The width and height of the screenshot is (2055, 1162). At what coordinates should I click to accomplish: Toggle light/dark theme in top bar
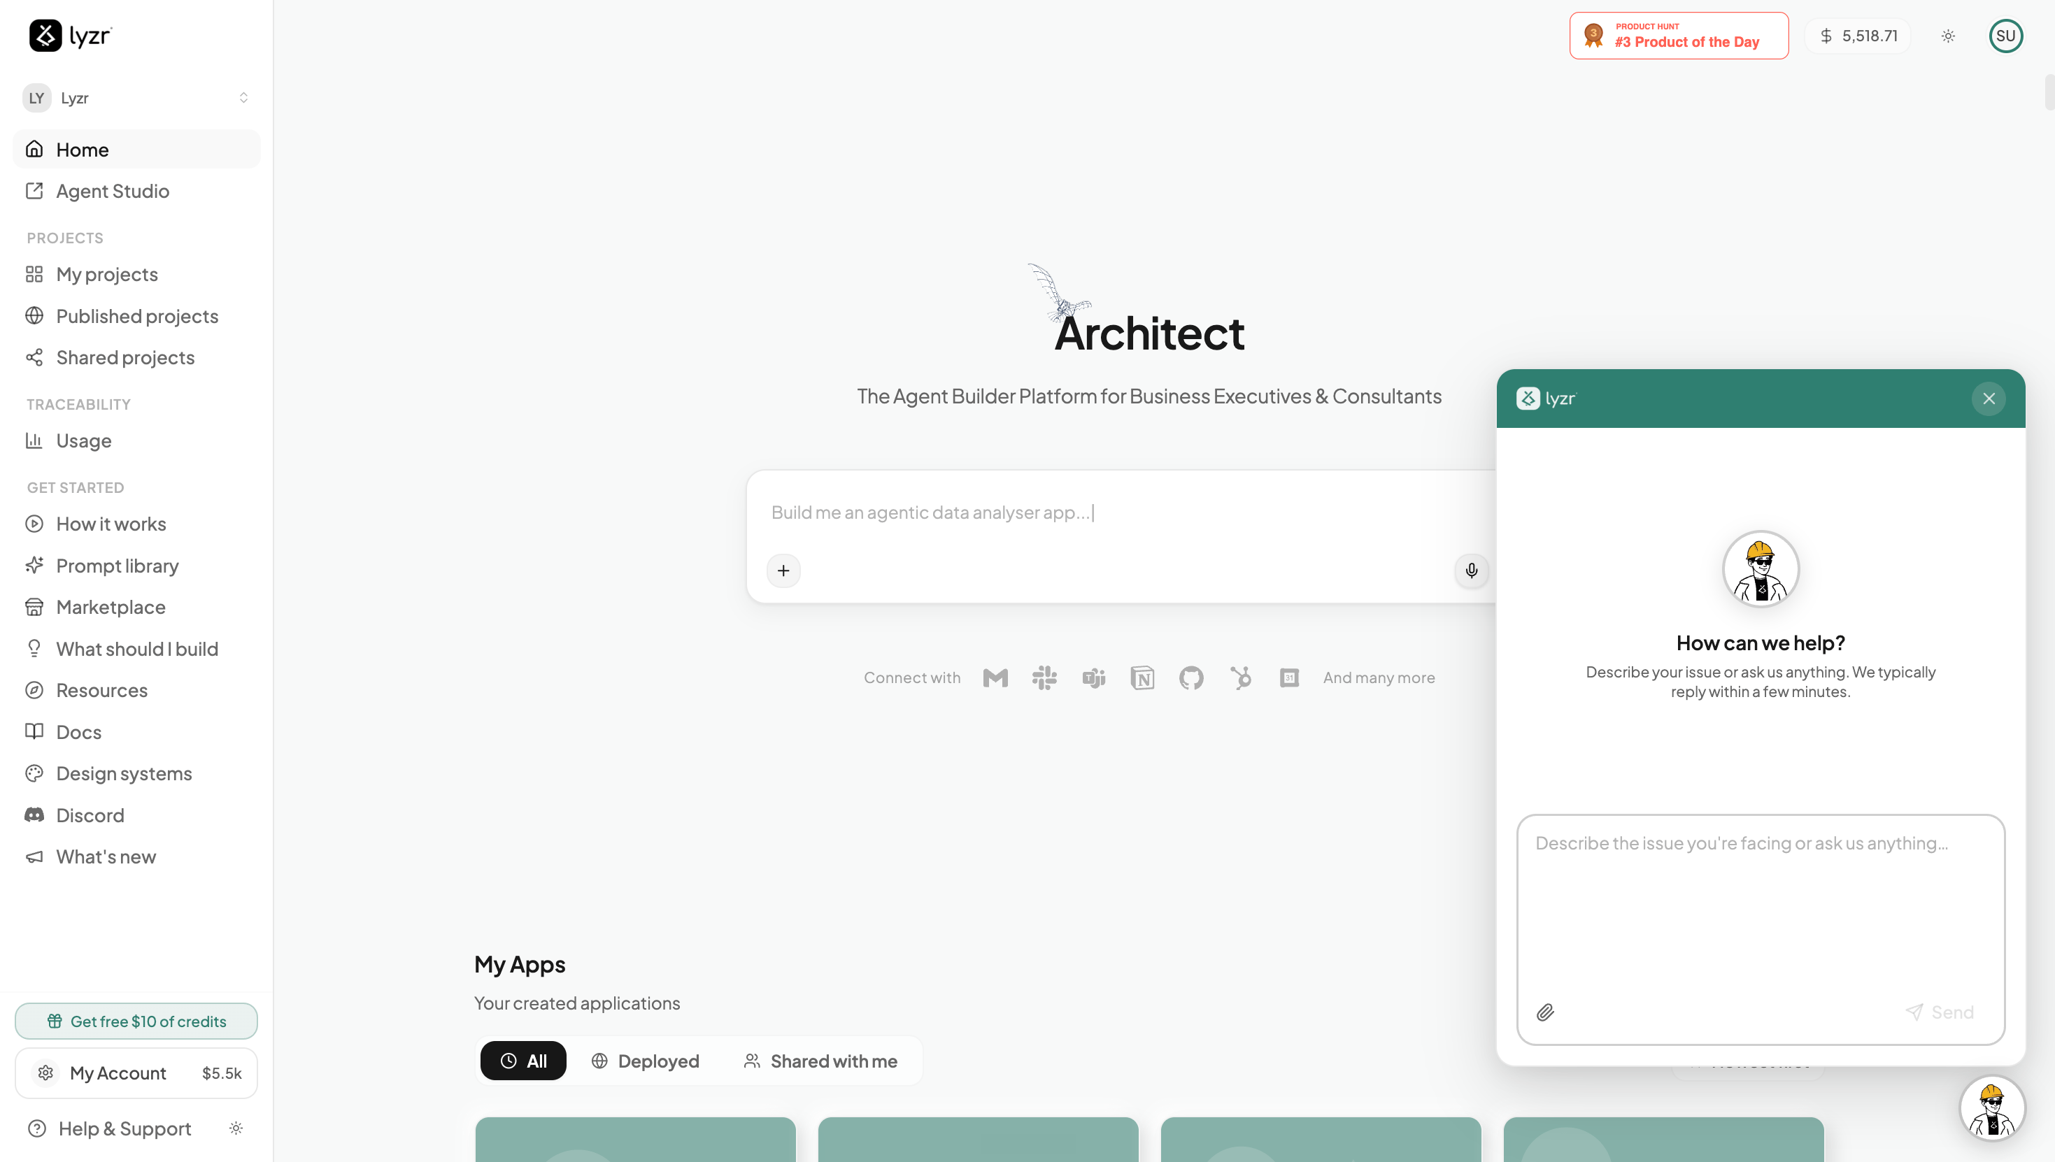pyautogui.click(x=1948, y=36)
